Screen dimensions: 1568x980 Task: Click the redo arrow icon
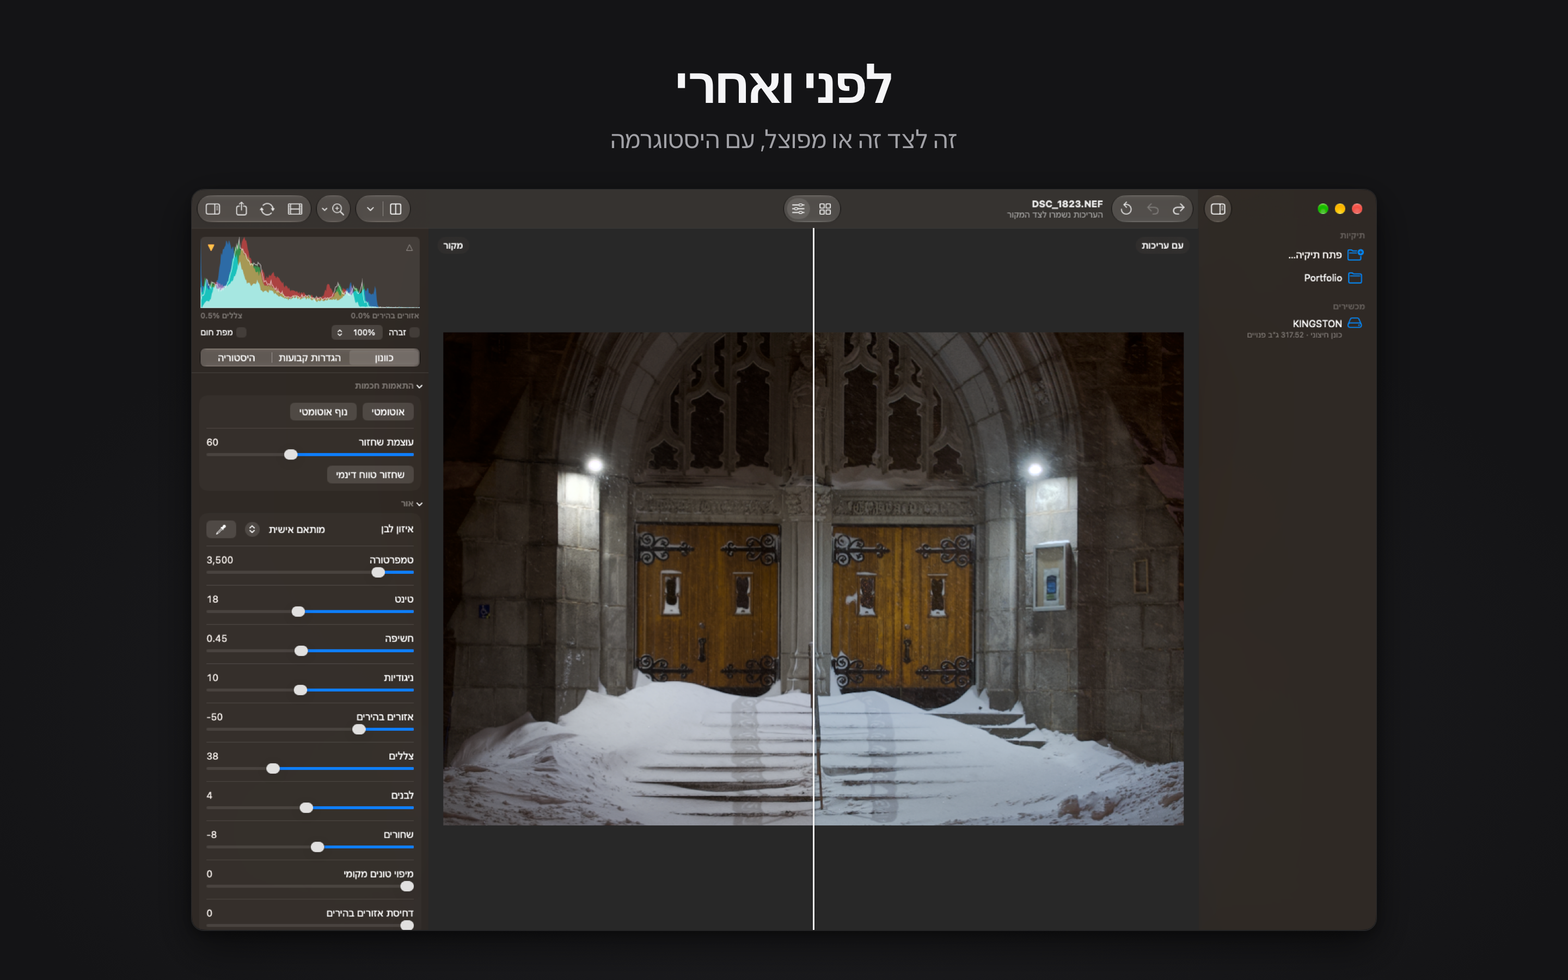click(1179, 209)
